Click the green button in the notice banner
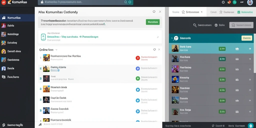 click(x=153, y=22)
